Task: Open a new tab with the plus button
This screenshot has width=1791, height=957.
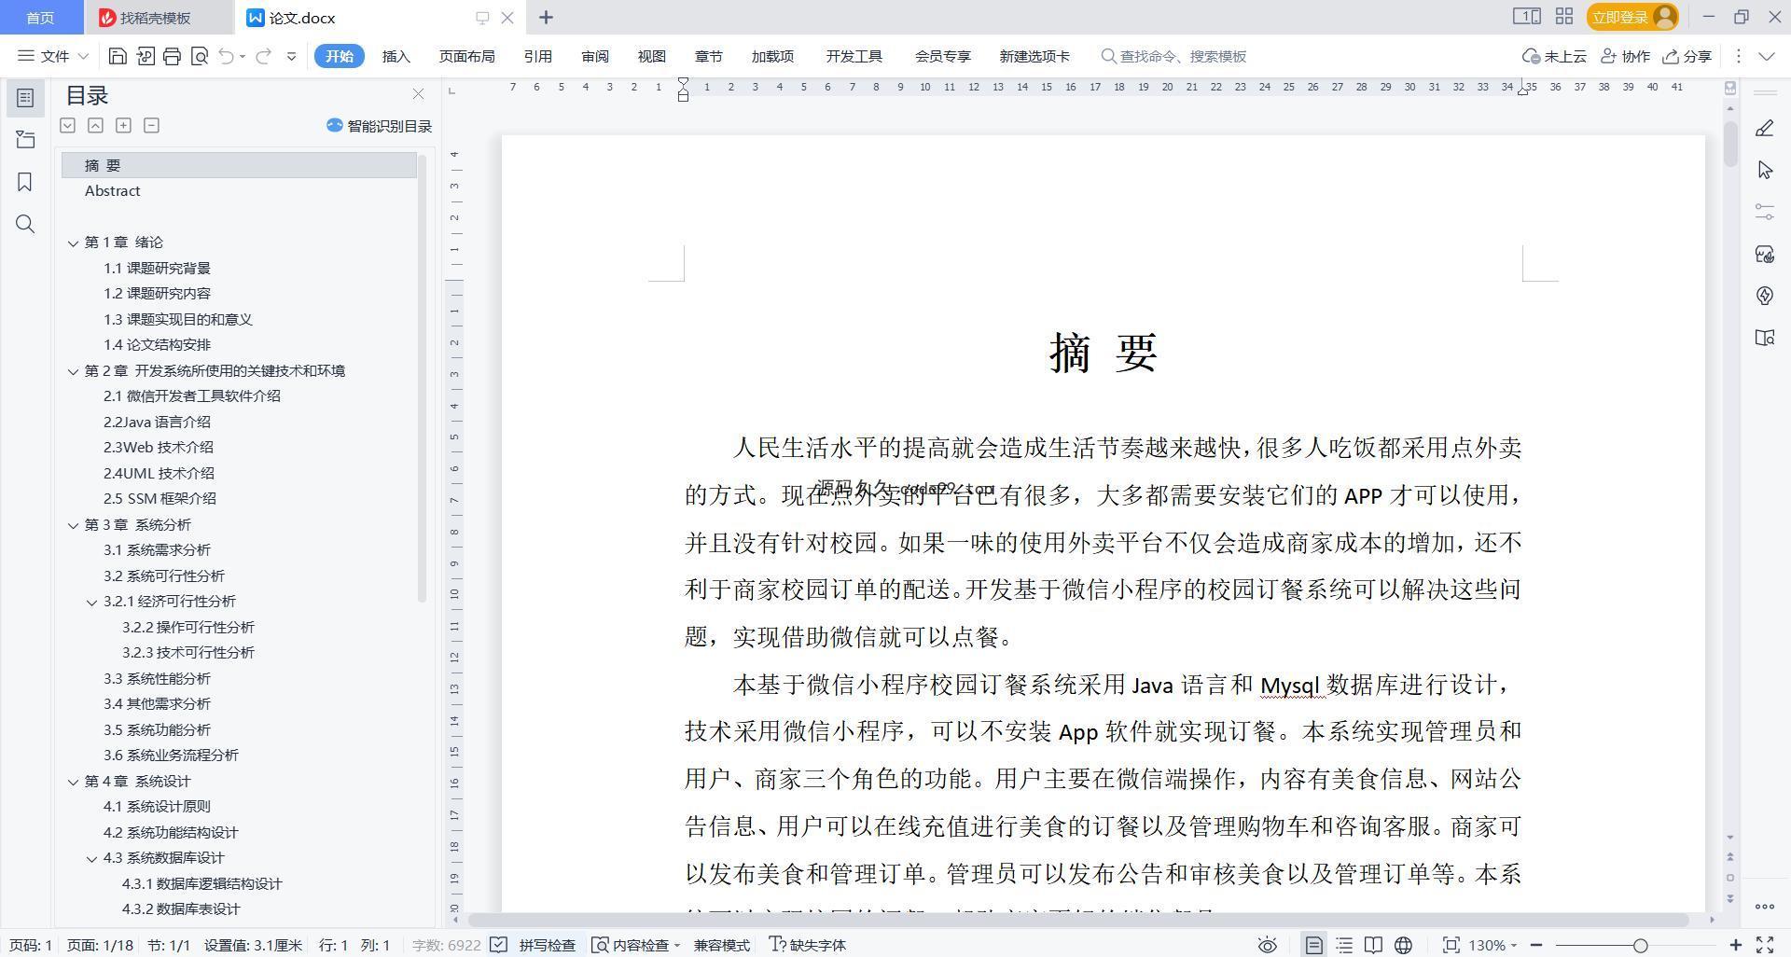Action: click(546, 17)
